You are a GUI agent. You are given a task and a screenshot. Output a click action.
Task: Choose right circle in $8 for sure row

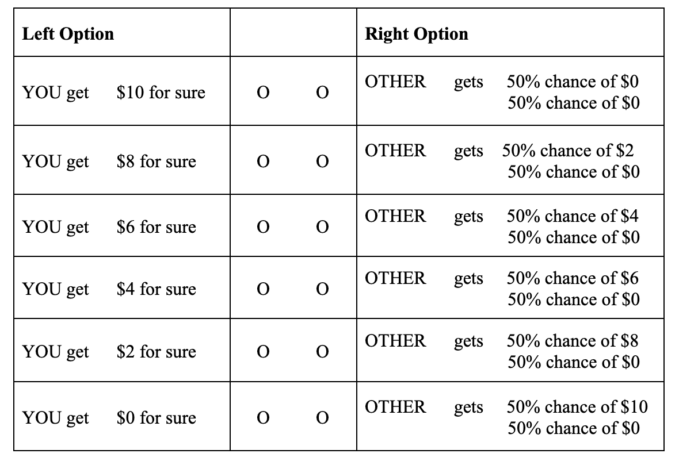(x=322, y=162)
